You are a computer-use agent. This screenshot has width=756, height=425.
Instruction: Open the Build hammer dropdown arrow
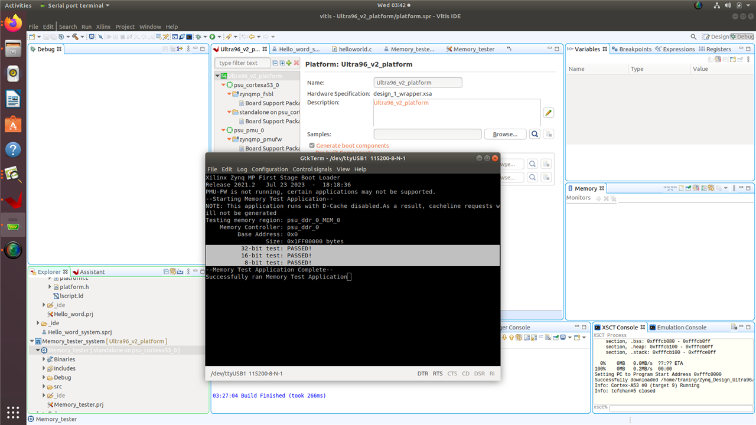[83, 37]
